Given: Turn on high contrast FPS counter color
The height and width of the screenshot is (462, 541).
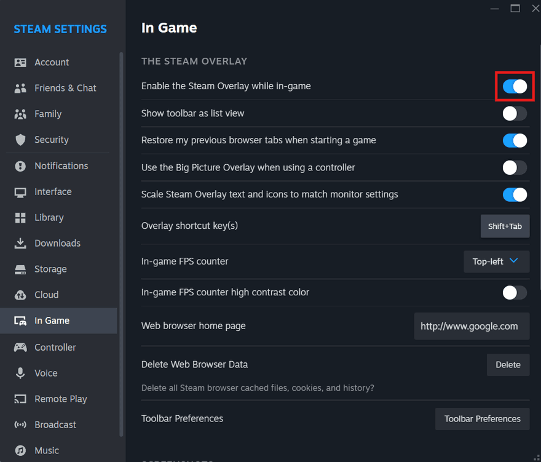Looking at the screenshot, I should [515, 292].
